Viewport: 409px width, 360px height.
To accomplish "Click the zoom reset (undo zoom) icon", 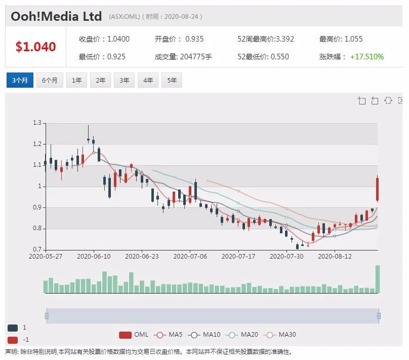I will coord(375,100).
